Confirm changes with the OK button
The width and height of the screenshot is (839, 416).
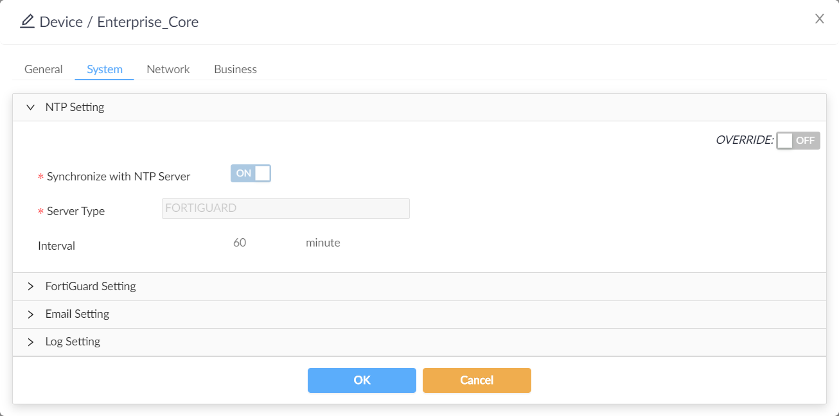(x=362, y=380)
